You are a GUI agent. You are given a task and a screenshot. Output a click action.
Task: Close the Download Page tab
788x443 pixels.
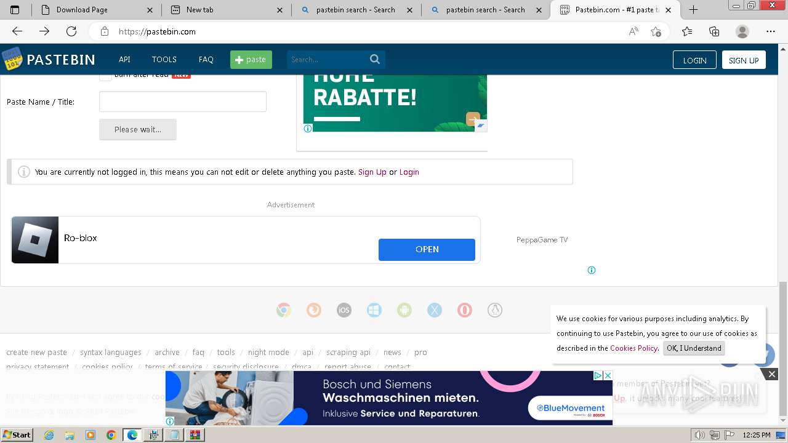pyautogui.click(x=150, y=10)
